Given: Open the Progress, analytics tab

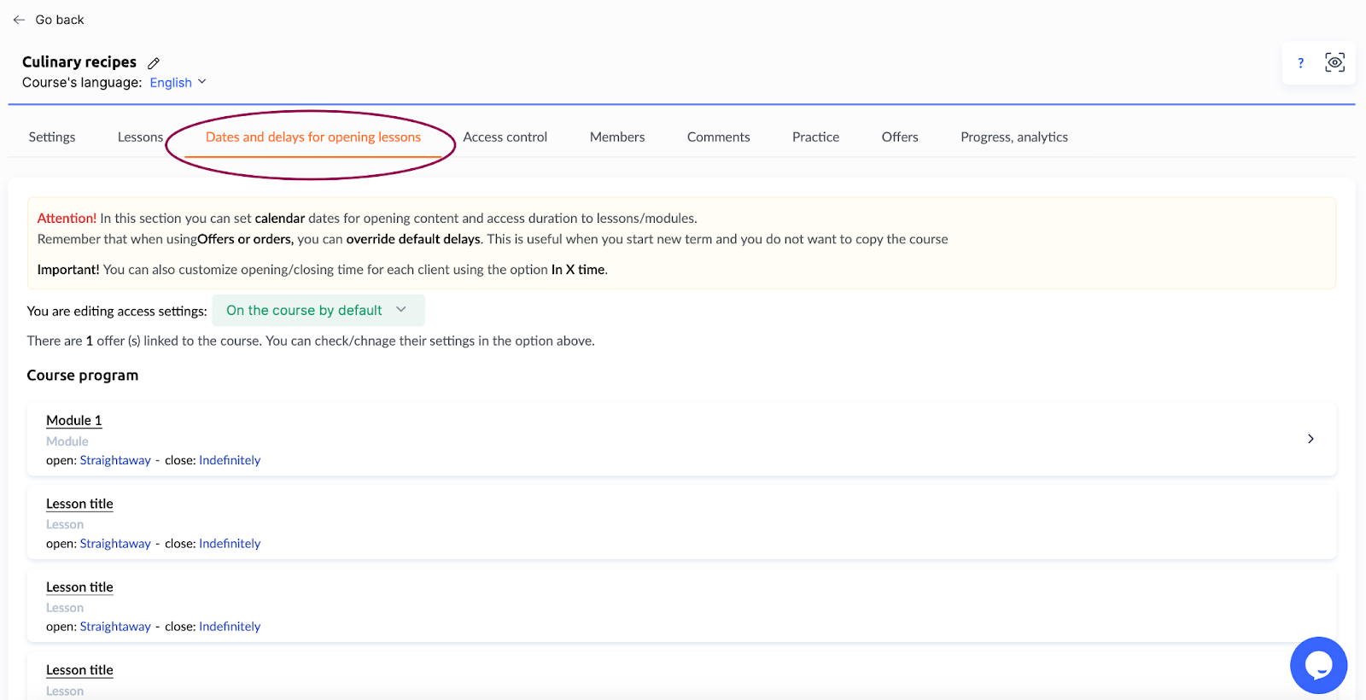Looking at the screenshot, I should coord(1014,137).
